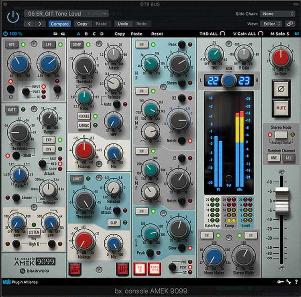Image resolution: width=301 pixels, height=297 pixels.
Task: Toggle the 100 % power icon
Action: (x=6, y=34)
